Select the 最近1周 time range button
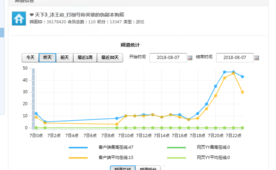Image resolution: width=276 pixels, height=170 pixels. (85, 58)
